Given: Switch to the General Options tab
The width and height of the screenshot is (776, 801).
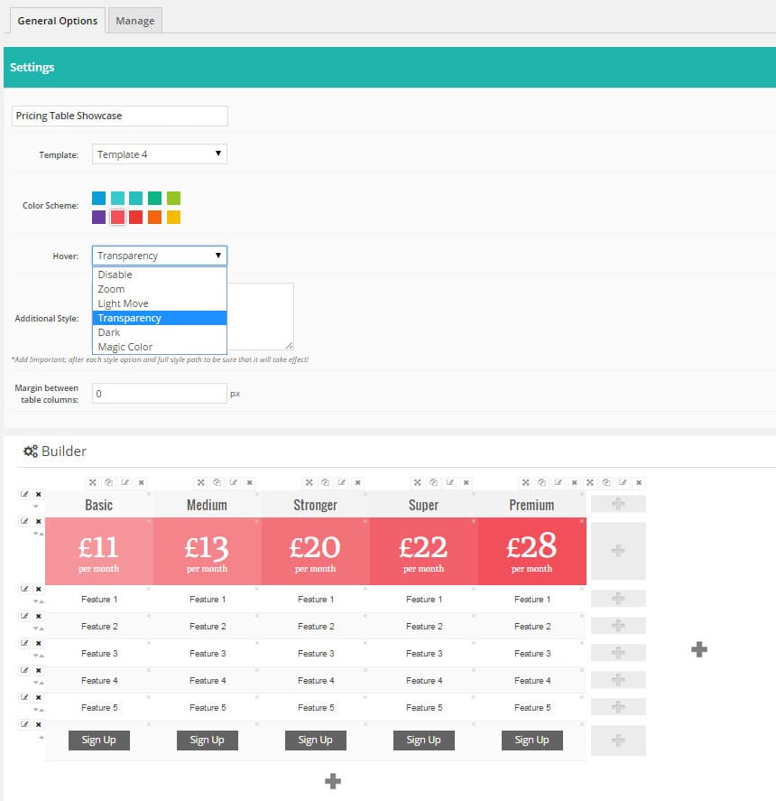Looking at the screenshot, I should point(56,20).
